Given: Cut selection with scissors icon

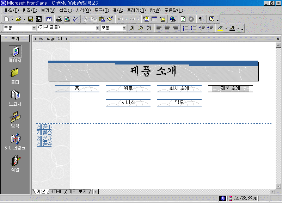Looking at the screenshot, I should click(x=85, y=19).
